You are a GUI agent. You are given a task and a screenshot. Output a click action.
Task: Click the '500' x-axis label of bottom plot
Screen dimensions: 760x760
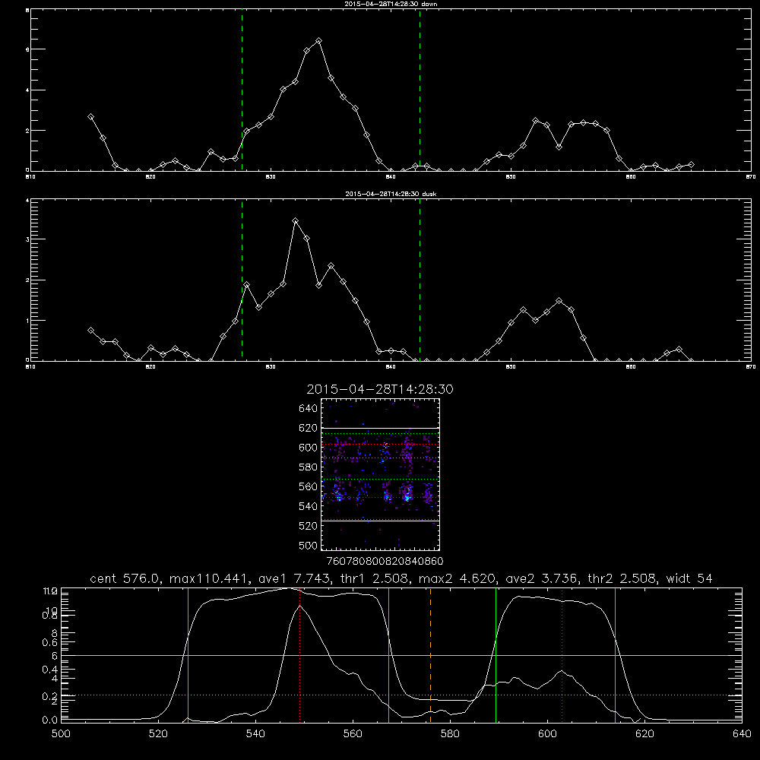pos(61,734)
